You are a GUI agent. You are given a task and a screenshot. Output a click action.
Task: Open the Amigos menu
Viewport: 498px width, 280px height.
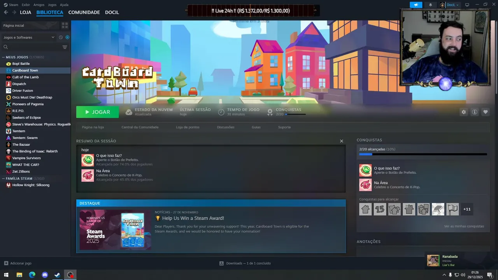click(x=39, y=5)
